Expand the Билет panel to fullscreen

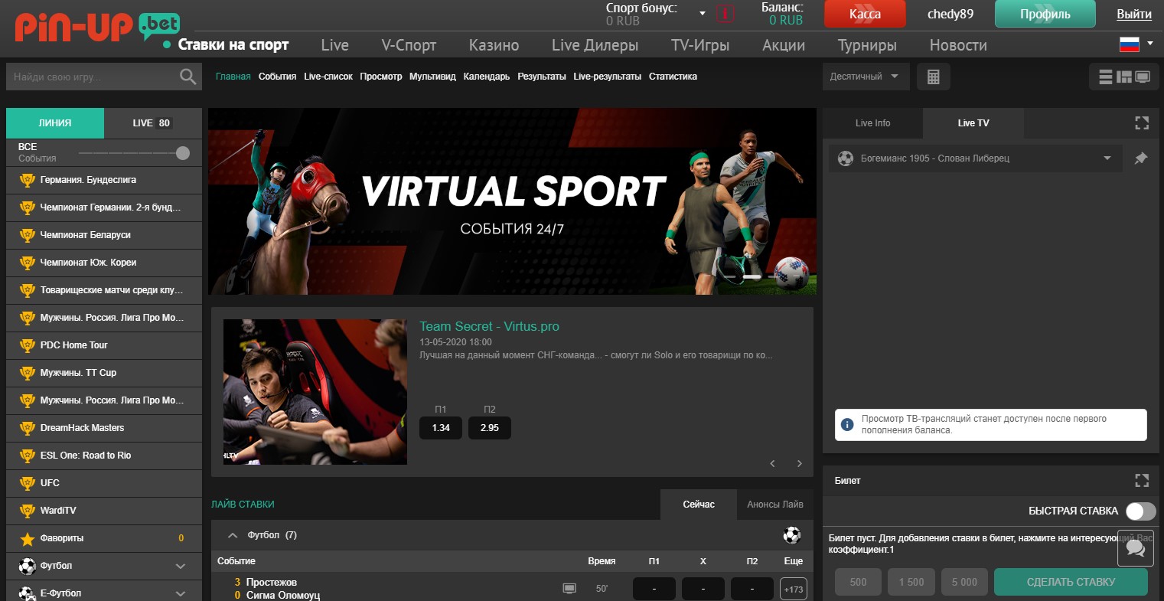(x=1142, y=480)
